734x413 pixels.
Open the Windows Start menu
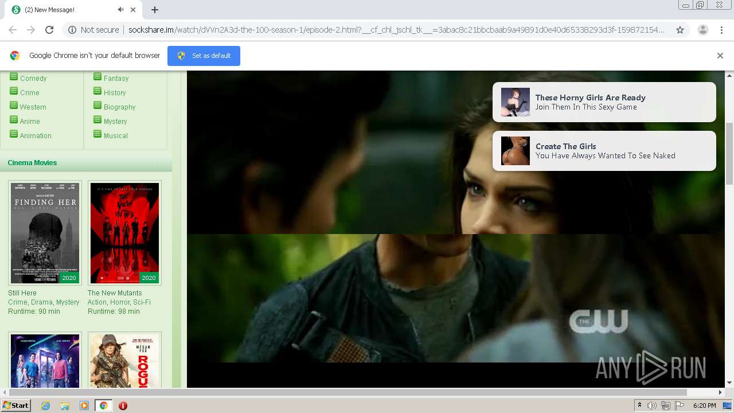[x=15, y=405]
